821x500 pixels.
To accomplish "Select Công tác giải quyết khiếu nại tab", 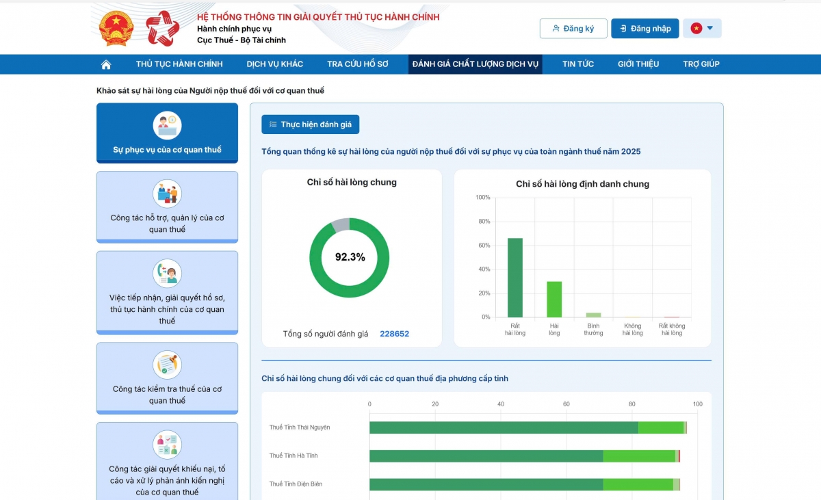I will pos(168,461).
